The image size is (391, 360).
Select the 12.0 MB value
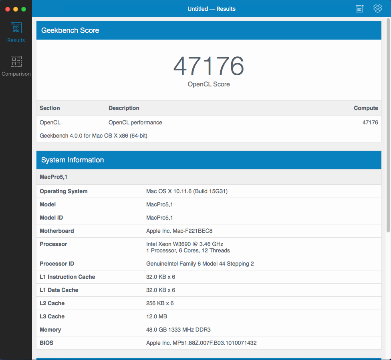(x=157, y=316)
